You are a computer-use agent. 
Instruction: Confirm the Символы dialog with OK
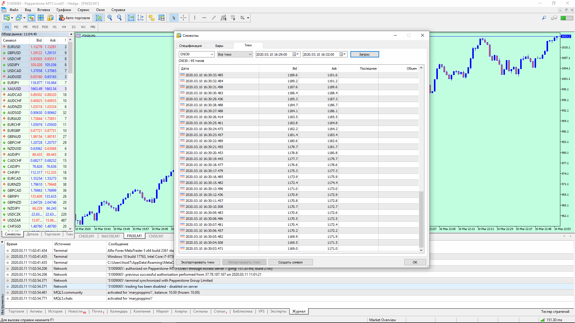pos(415,262)
